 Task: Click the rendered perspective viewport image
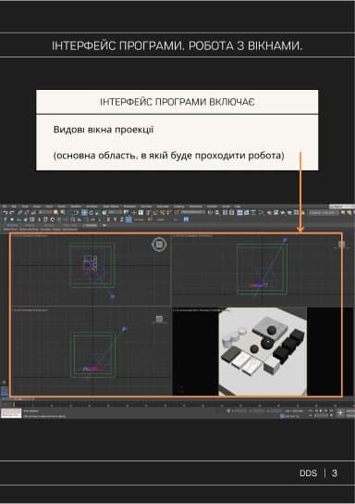click(x=263, y=351)
